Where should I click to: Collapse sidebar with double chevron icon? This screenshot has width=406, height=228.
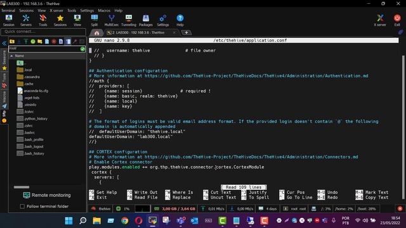[4, 43]
